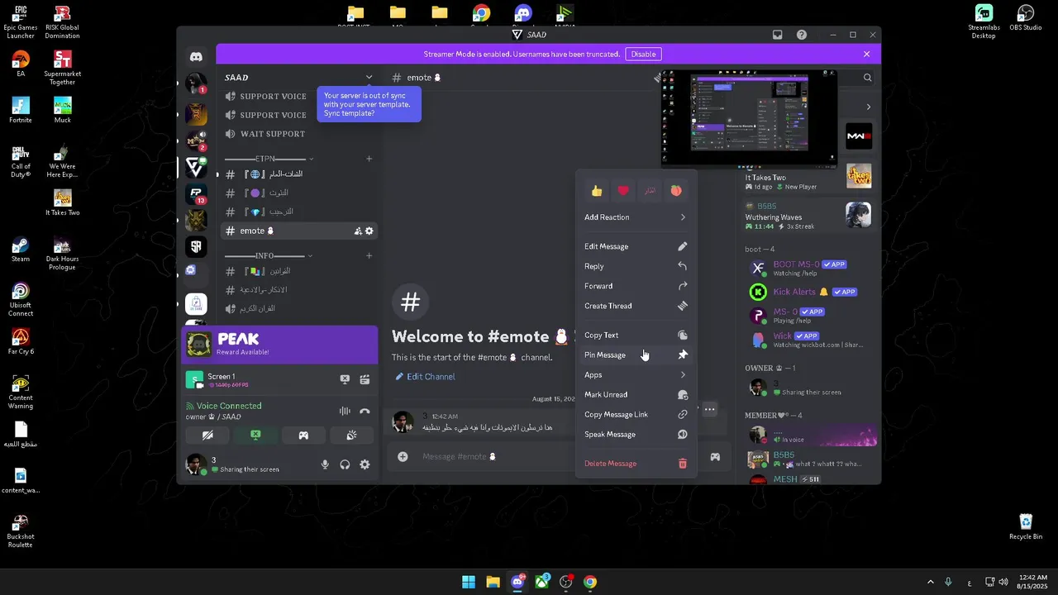This screenshot has height=595, width=1058.
Task: Toggle screen share green button
Action: coord(255,436)
